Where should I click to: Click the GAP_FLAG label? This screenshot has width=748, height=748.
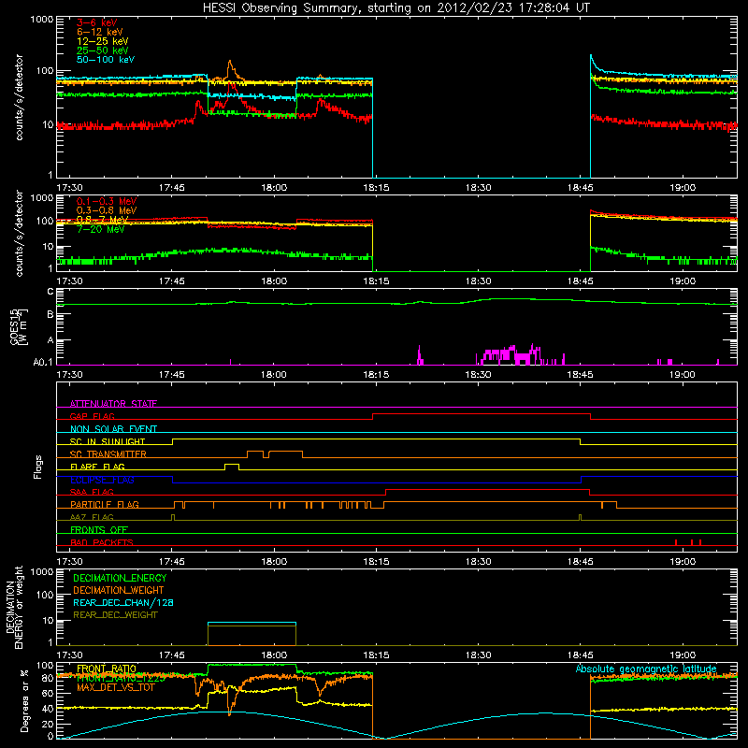[92, 416]
